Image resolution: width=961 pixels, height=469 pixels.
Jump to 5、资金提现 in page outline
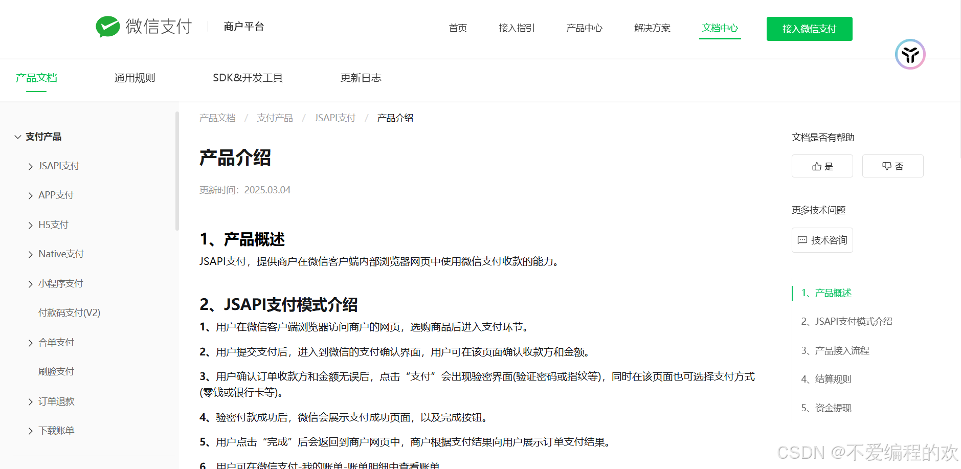point(826,408)
